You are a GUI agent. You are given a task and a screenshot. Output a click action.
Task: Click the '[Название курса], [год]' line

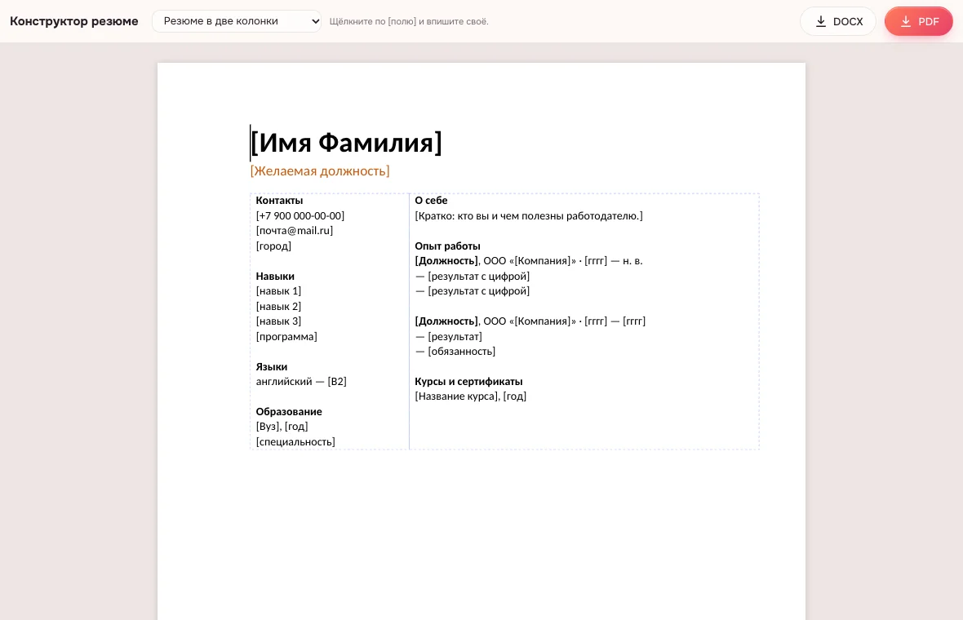click(470, 396)
